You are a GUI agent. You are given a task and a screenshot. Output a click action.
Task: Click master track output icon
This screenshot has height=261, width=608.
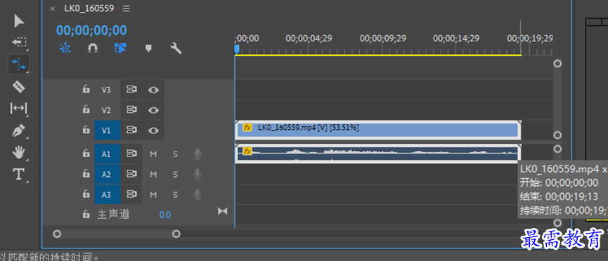click(223, 211)
